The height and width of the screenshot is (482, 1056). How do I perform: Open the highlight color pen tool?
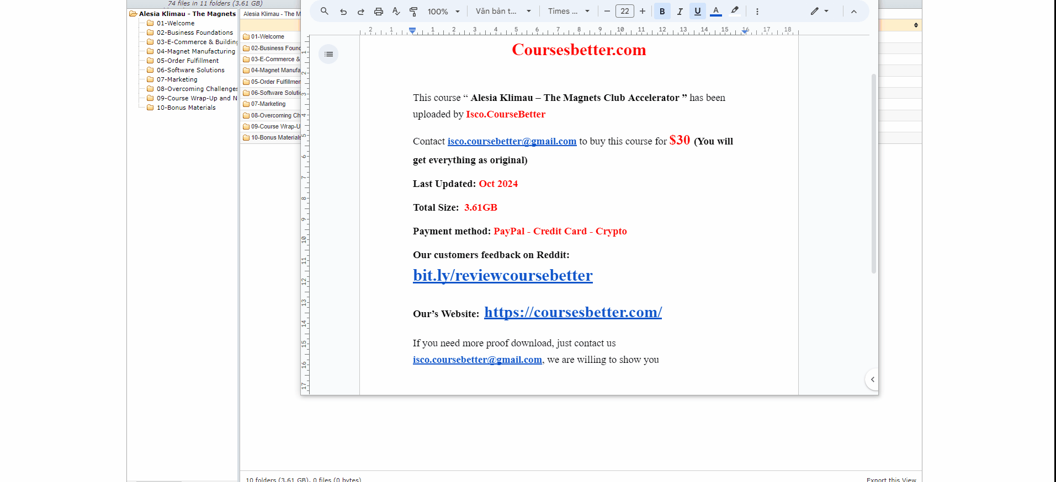click(x=735, y=11)
